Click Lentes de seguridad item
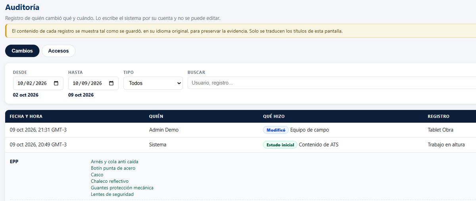The image size is (476, 201). (x=112, y=194)
